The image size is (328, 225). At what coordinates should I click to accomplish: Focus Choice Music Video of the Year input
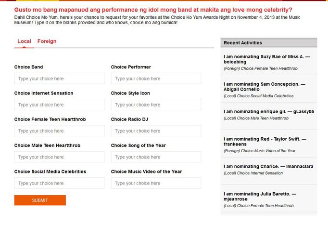click(156, 183)
